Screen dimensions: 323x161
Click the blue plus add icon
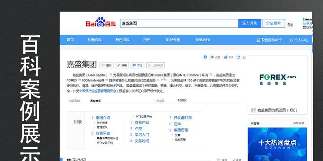click(x=205, y=57)
